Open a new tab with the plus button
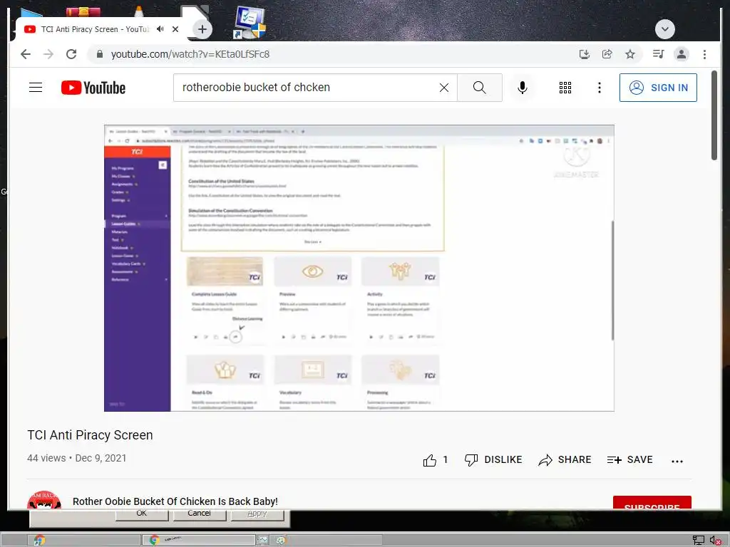730x547 pixels. [x=202, y=29]
